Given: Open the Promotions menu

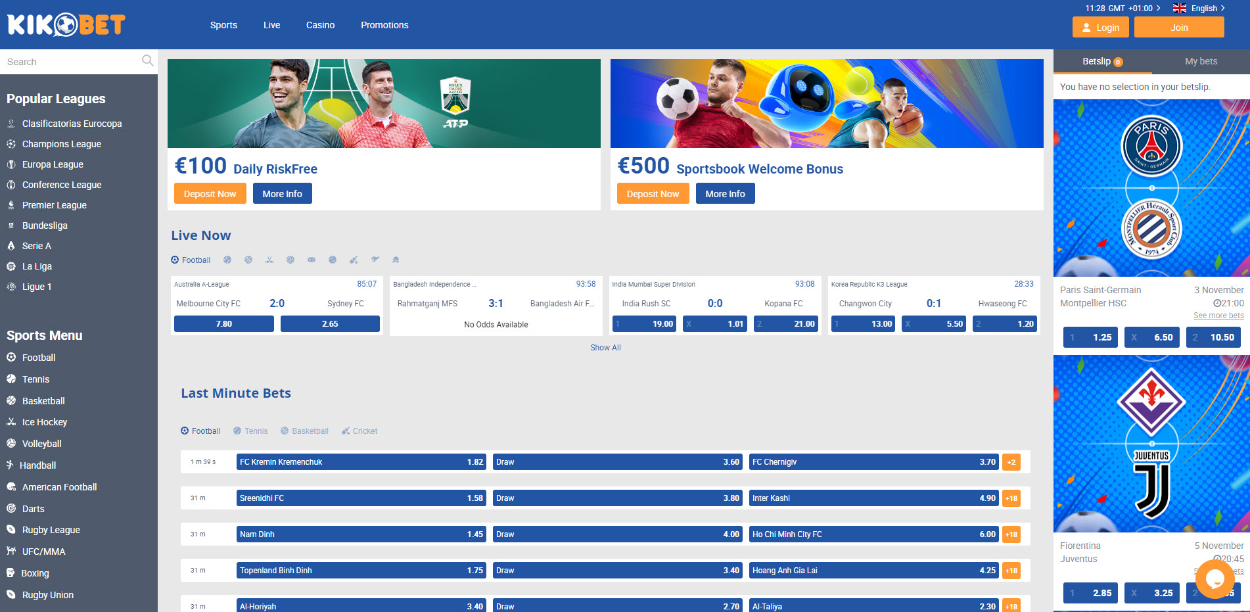Looking at the screenshot, I should point(384,25).
